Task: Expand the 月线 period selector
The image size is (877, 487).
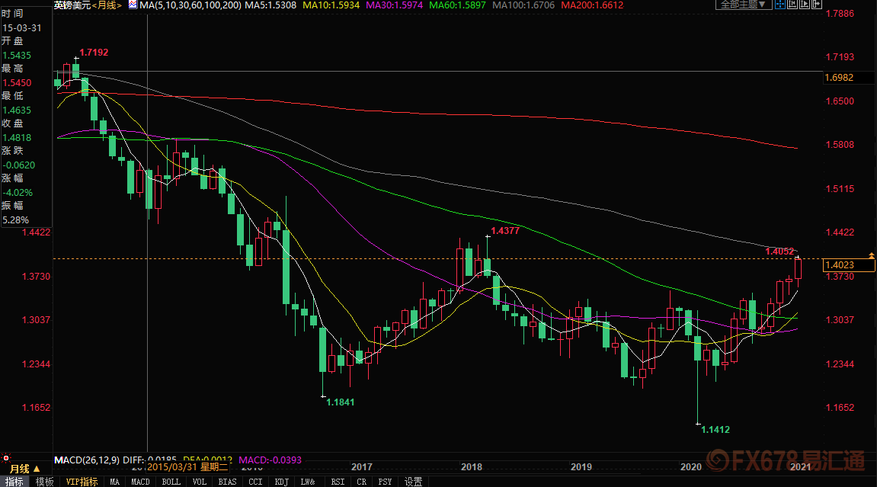Action: pos(24,469)
